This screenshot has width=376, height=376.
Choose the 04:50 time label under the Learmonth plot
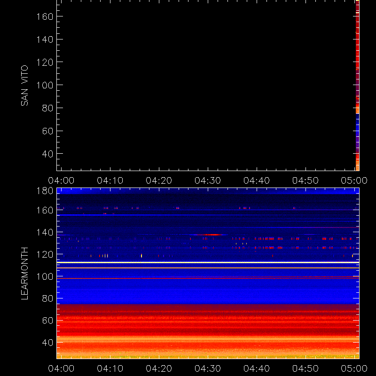tap(305, 368)
